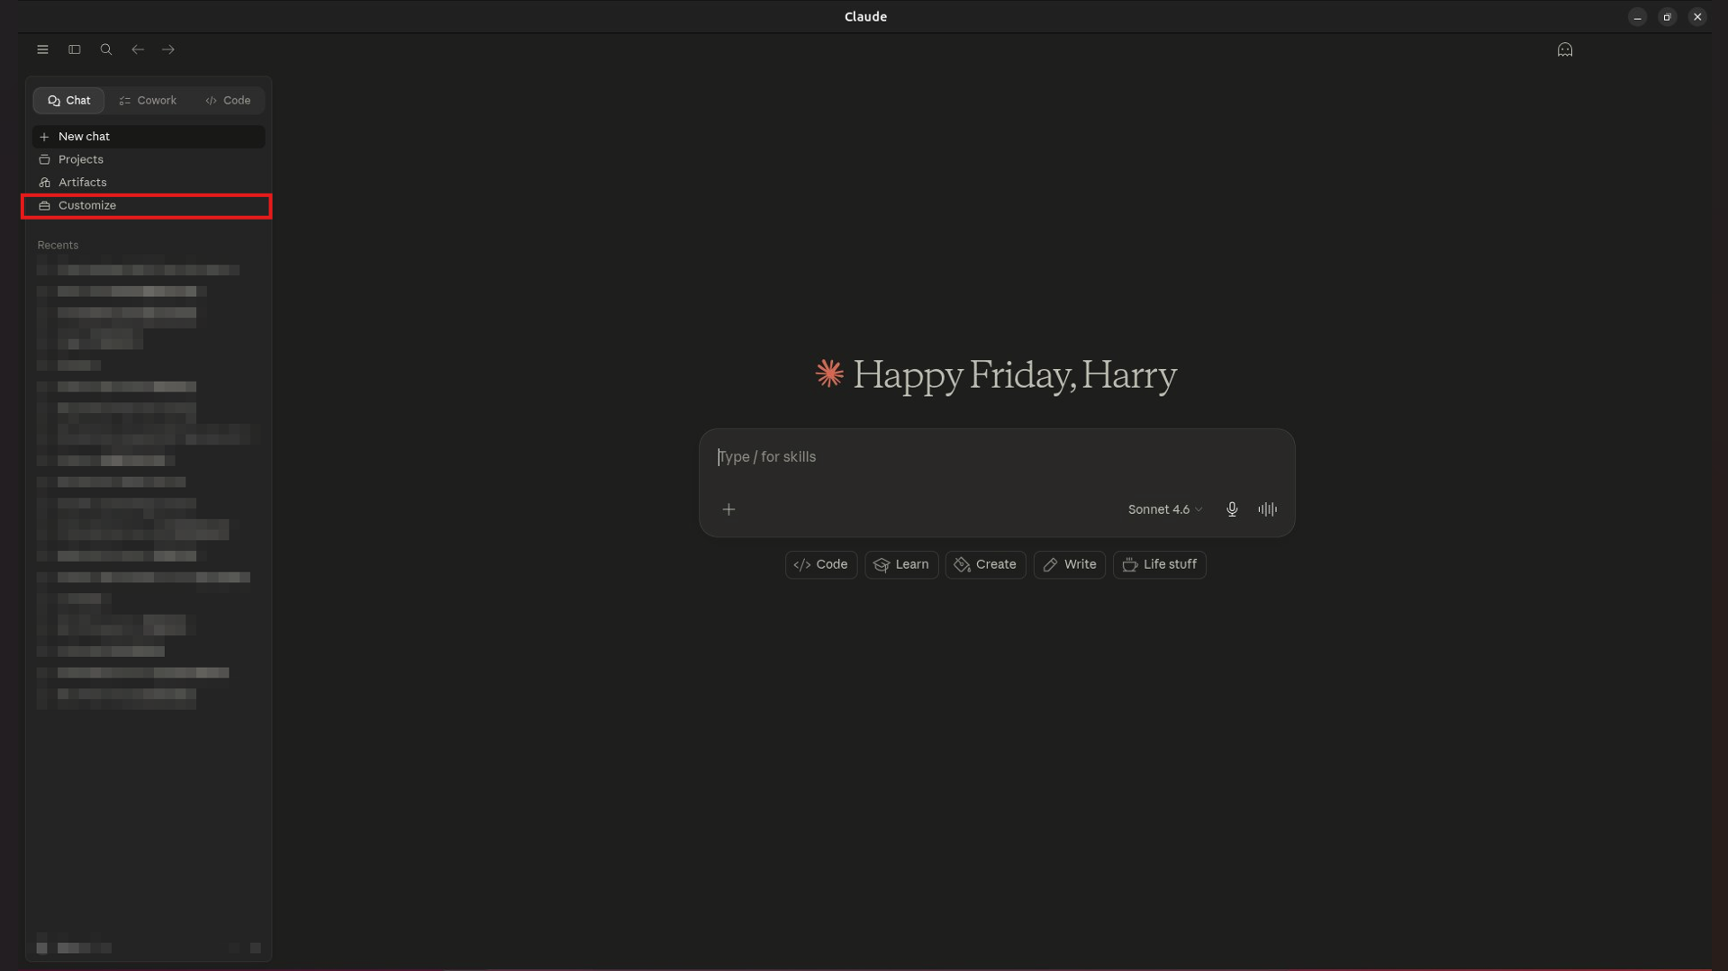Screen dimensions: 1728x971
Task: Switch to the Chat tab
Action: [69, 101]
